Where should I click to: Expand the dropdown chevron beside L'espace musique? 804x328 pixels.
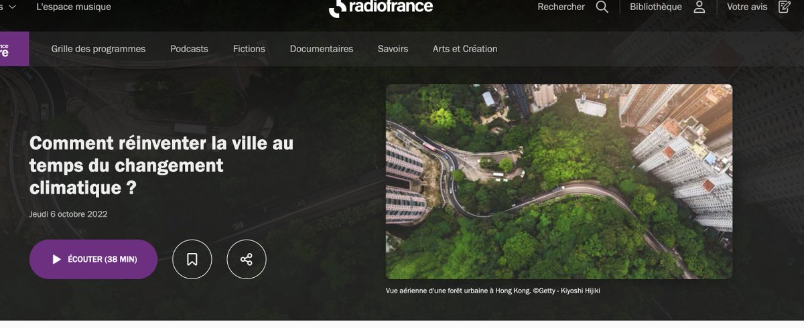[x=13, y=7]
